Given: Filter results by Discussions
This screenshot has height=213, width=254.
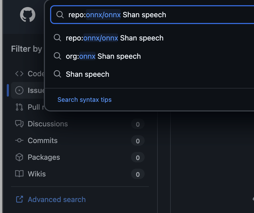Looking at the screenshot, I should [x=48, y=124].
